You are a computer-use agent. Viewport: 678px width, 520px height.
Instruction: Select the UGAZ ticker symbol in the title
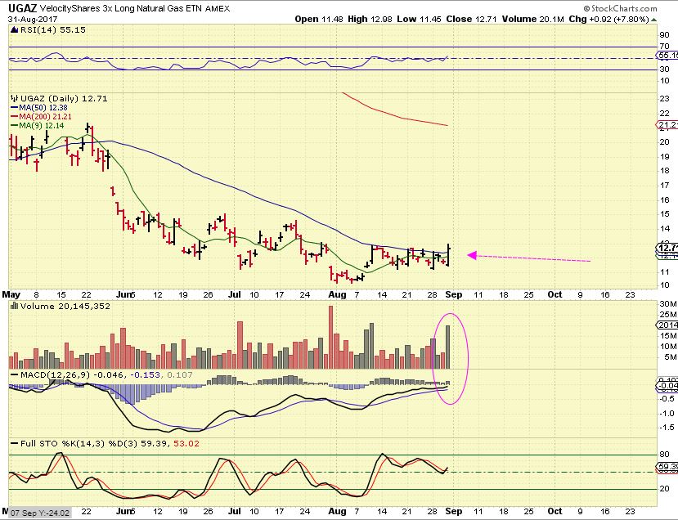pyautogui.click(x=22, y=8)
